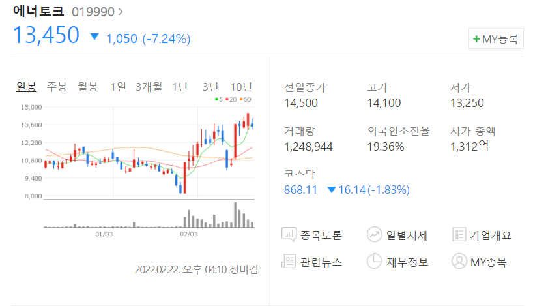
Task: Open the 일별시세 daily price icon
Action: point(374,234)
